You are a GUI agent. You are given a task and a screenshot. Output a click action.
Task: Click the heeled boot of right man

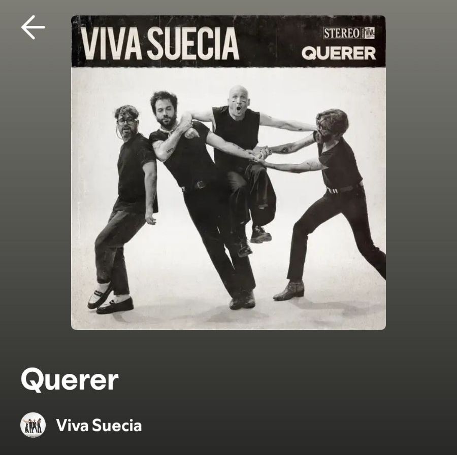[x=289, y=291]
